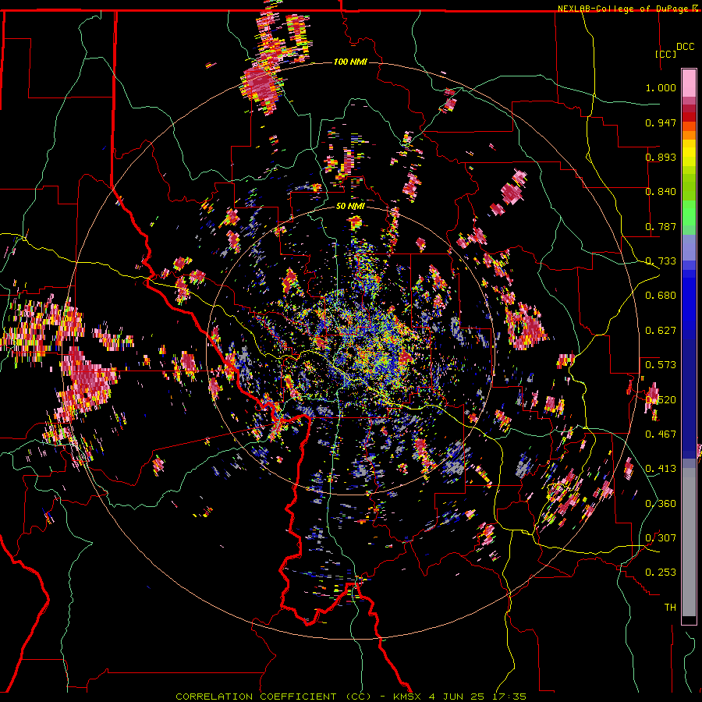Click the 50 NMI range ring label
The width and height of the screenshot is (702, 702).
[350, 207]
